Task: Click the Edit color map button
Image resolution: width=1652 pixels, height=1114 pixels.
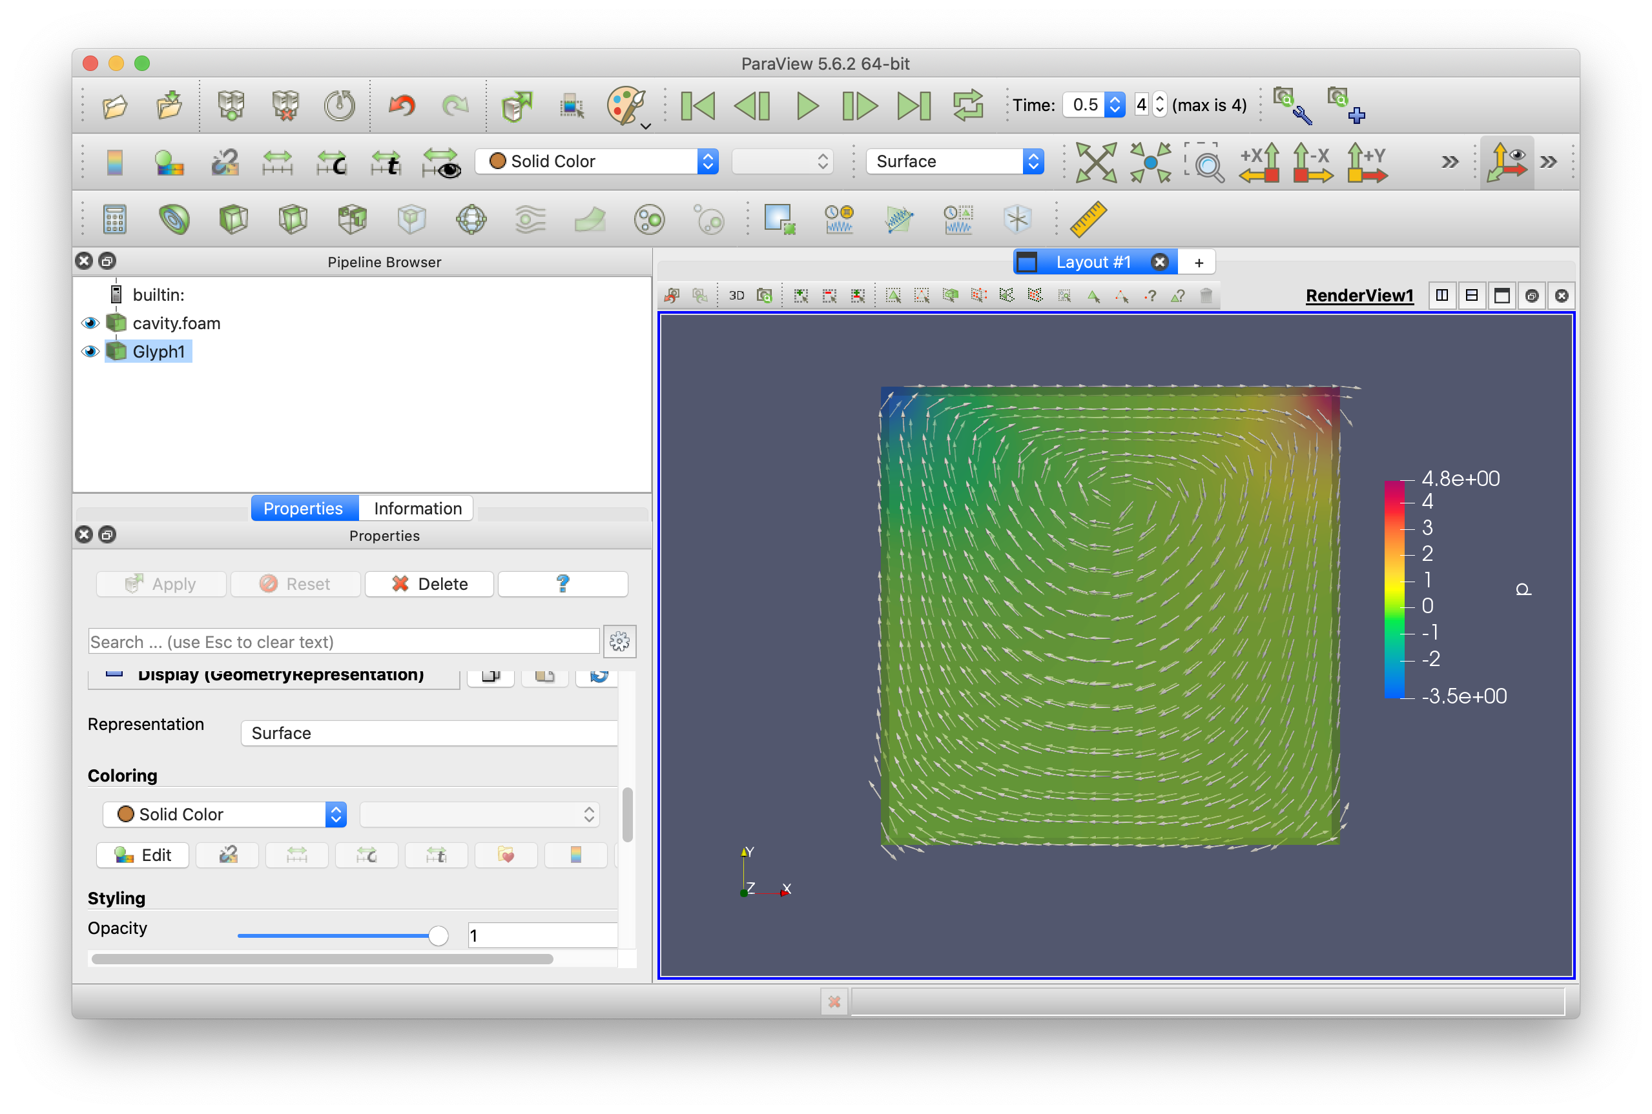Action: pos(143,855)
